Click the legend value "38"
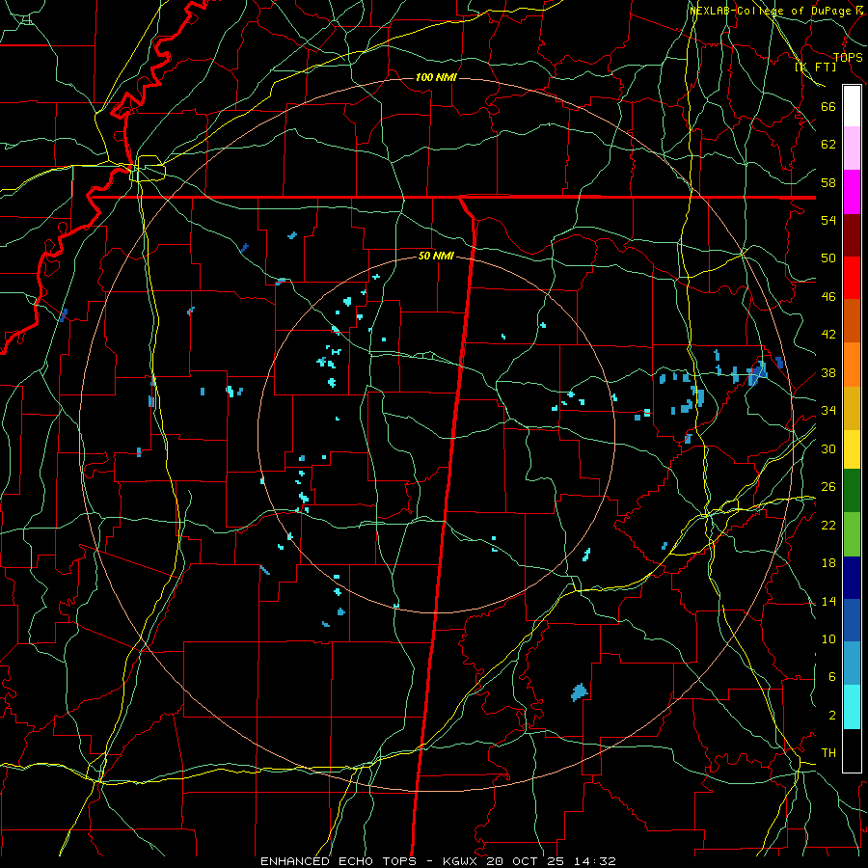The height and width of the screenshot is (868, 868). (828, 373)
